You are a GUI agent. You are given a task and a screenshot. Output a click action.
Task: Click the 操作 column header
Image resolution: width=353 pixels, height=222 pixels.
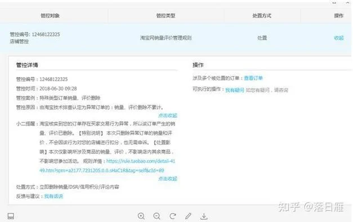338,16
